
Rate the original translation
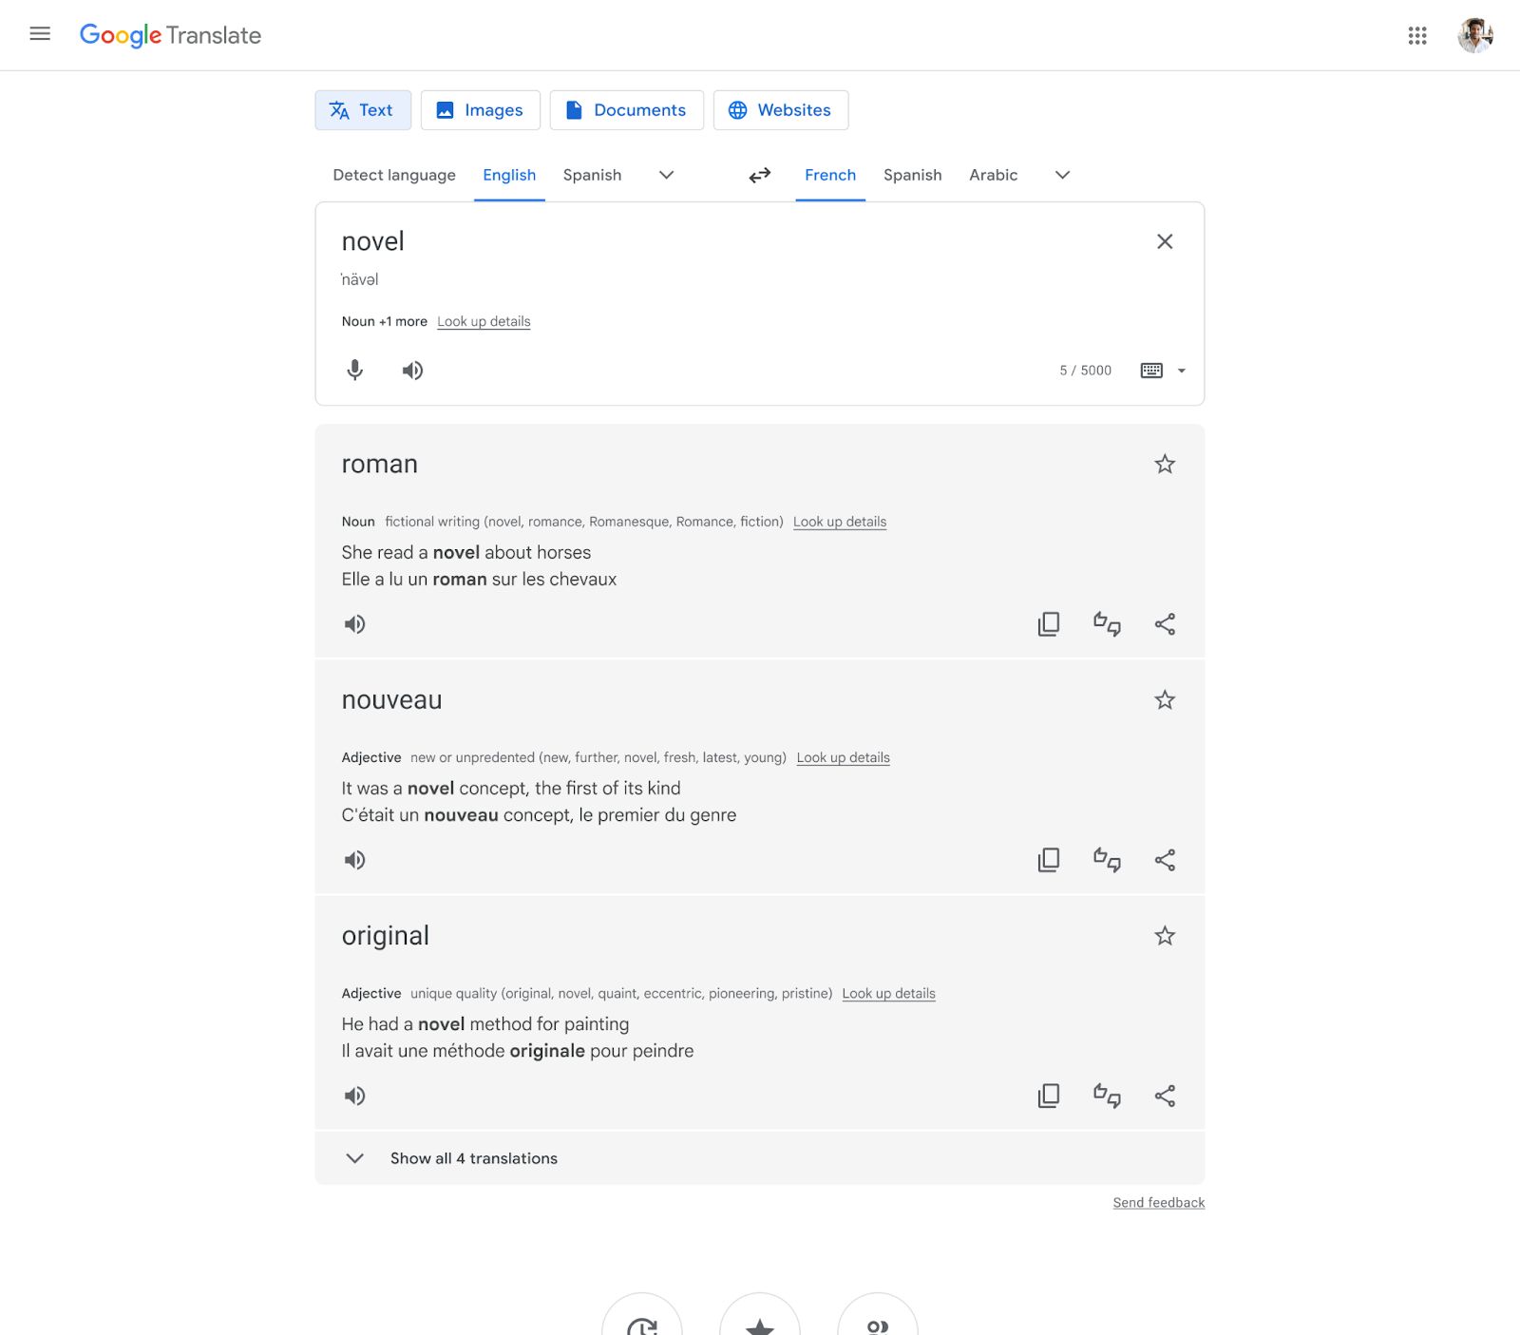click(x=1106, y=1095)
